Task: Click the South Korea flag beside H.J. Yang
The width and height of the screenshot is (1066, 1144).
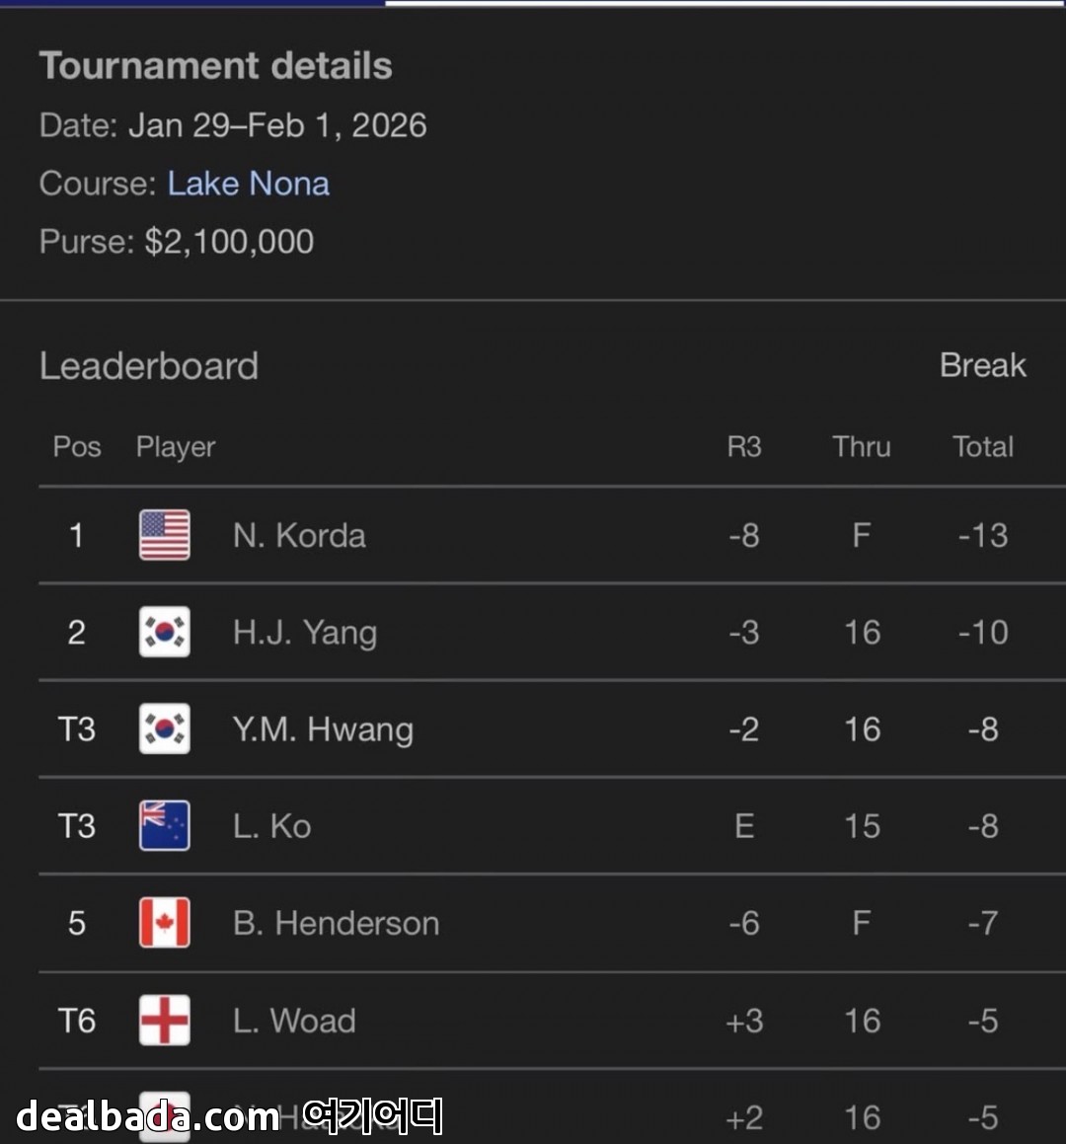Action: point(165,632)
